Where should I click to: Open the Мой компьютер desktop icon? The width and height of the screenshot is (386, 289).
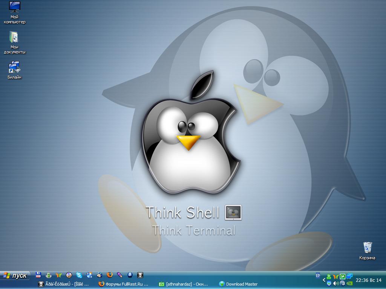[x=14, y=13]
